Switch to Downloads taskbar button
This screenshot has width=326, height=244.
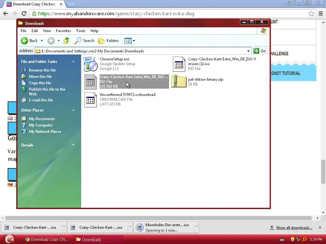[98, 240]
